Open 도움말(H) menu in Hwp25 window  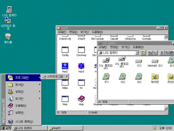coord(97,32)
